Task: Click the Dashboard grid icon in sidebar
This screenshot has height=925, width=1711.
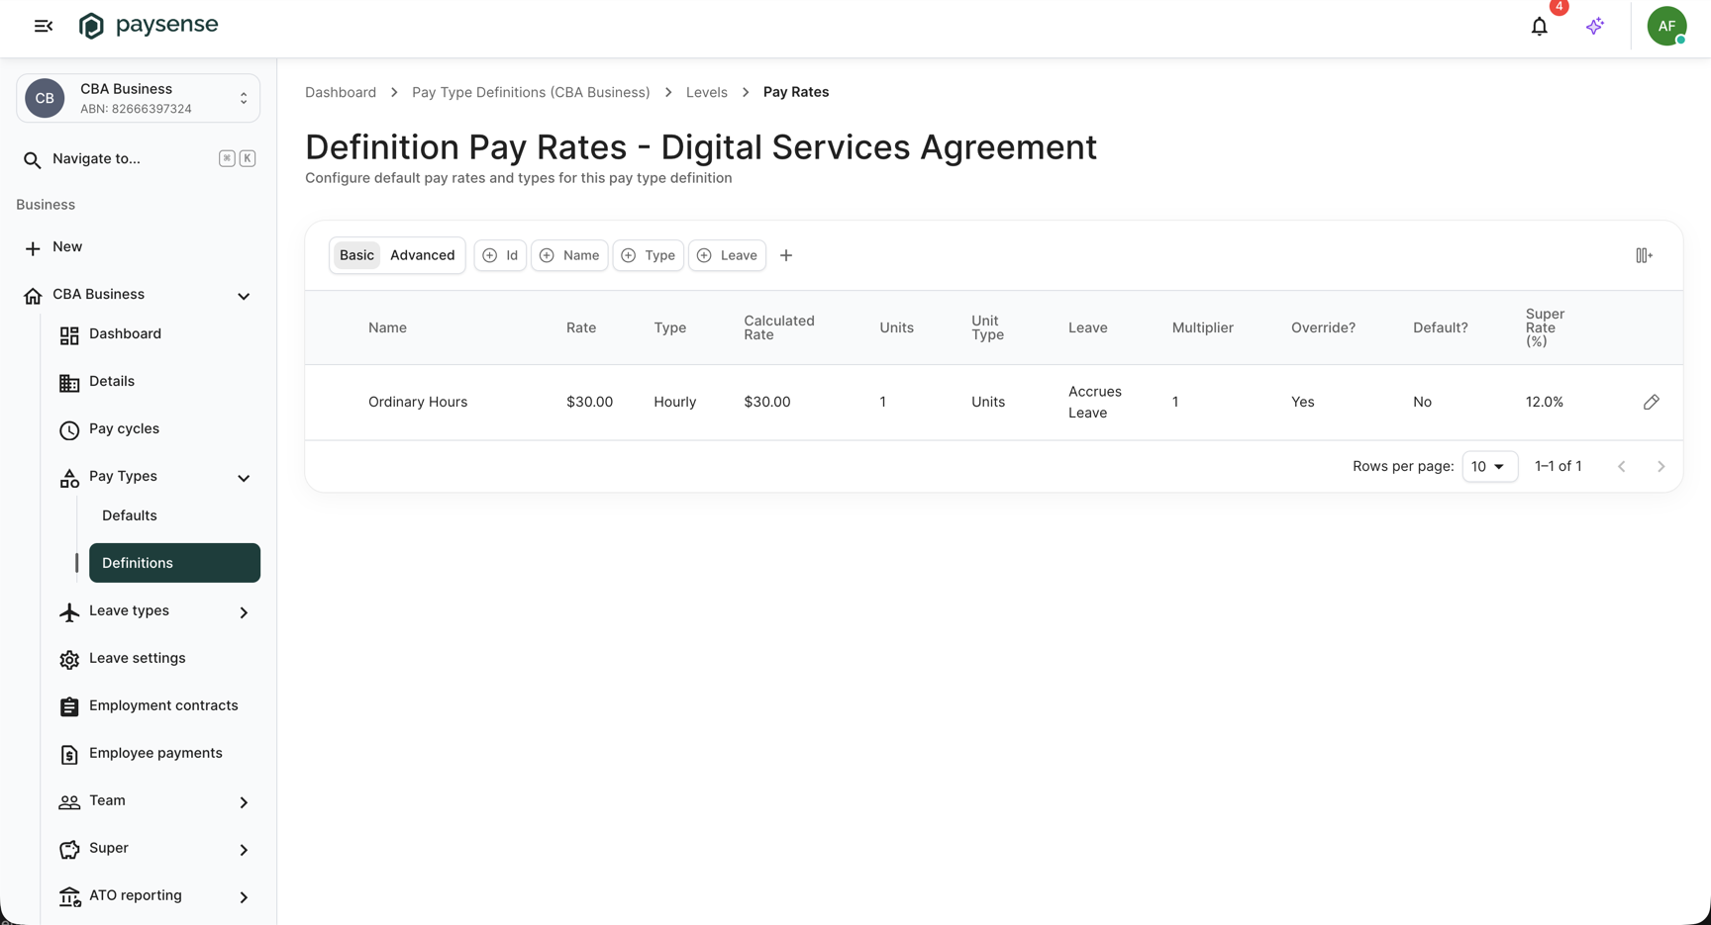Action: [x=69, y=335]
